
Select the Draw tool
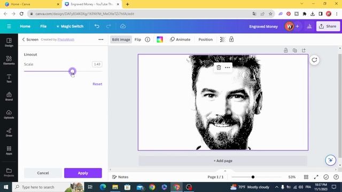(x=9, y=132)
